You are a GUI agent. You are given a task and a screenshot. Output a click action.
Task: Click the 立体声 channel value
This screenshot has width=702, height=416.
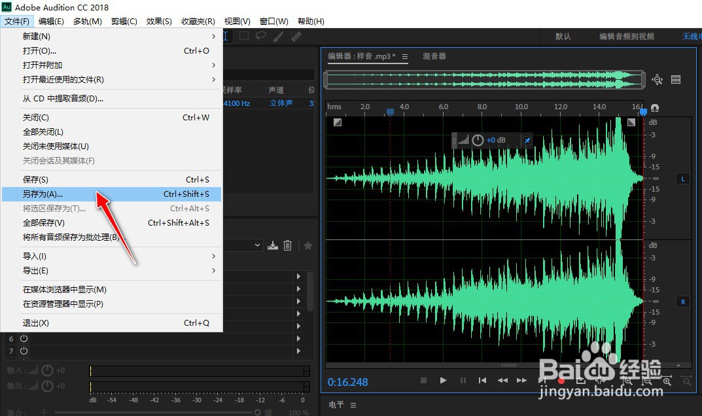(281, 103)
